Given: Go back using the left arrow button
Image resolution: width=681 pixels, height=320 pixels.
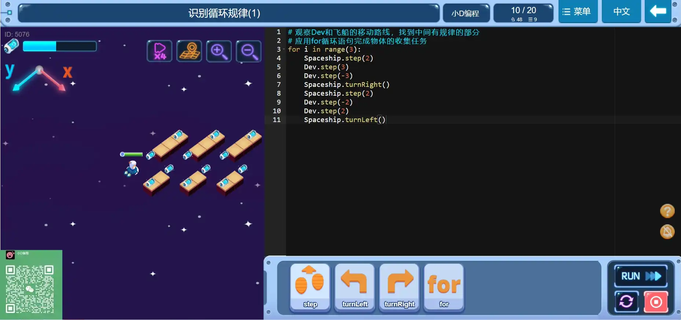Looking at the screenshot, I should (x=658, y=12).
